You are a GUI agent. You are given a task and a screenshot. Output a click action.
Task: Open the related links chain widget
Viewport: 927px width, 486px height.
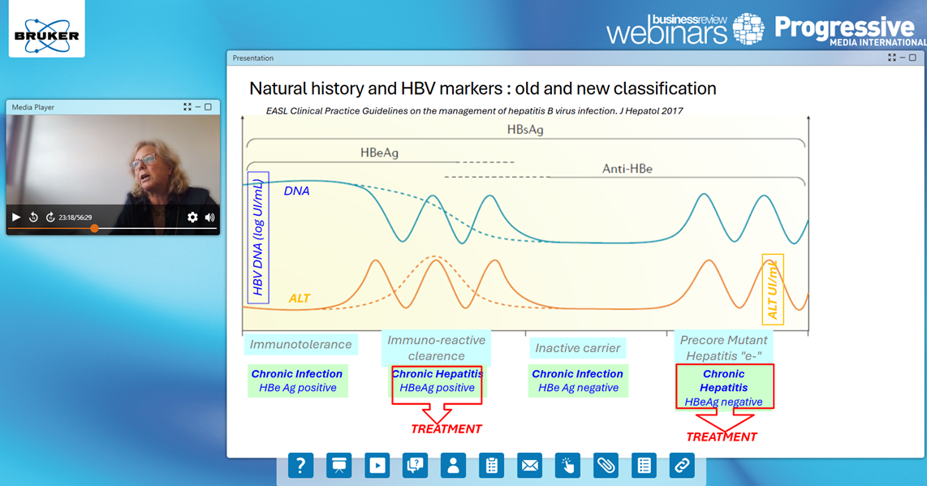point(682,466)
